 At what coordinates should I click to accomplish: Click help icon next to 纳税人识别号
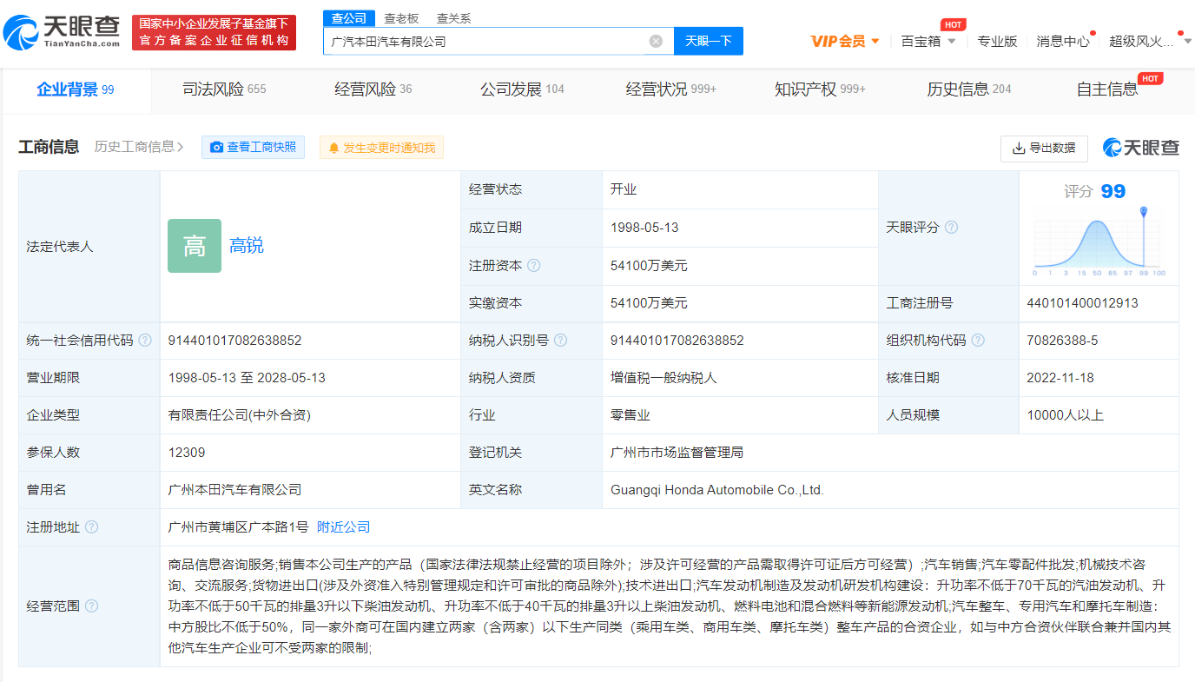560,341
